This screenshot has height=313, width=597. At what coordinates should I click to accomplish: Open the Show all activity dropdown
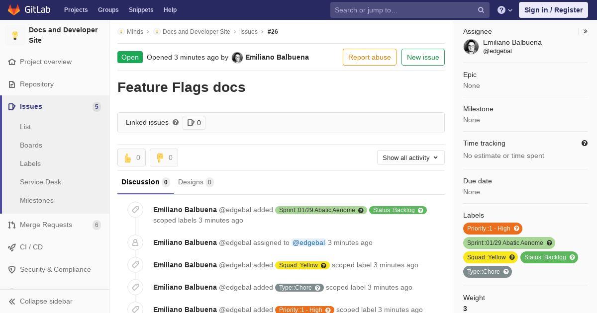(411, 157)
